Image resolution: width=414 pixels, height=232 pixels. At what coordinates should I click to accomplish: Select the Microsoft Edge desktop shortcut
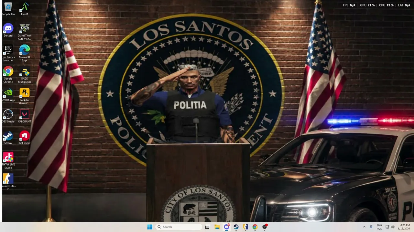click(25, 53)
